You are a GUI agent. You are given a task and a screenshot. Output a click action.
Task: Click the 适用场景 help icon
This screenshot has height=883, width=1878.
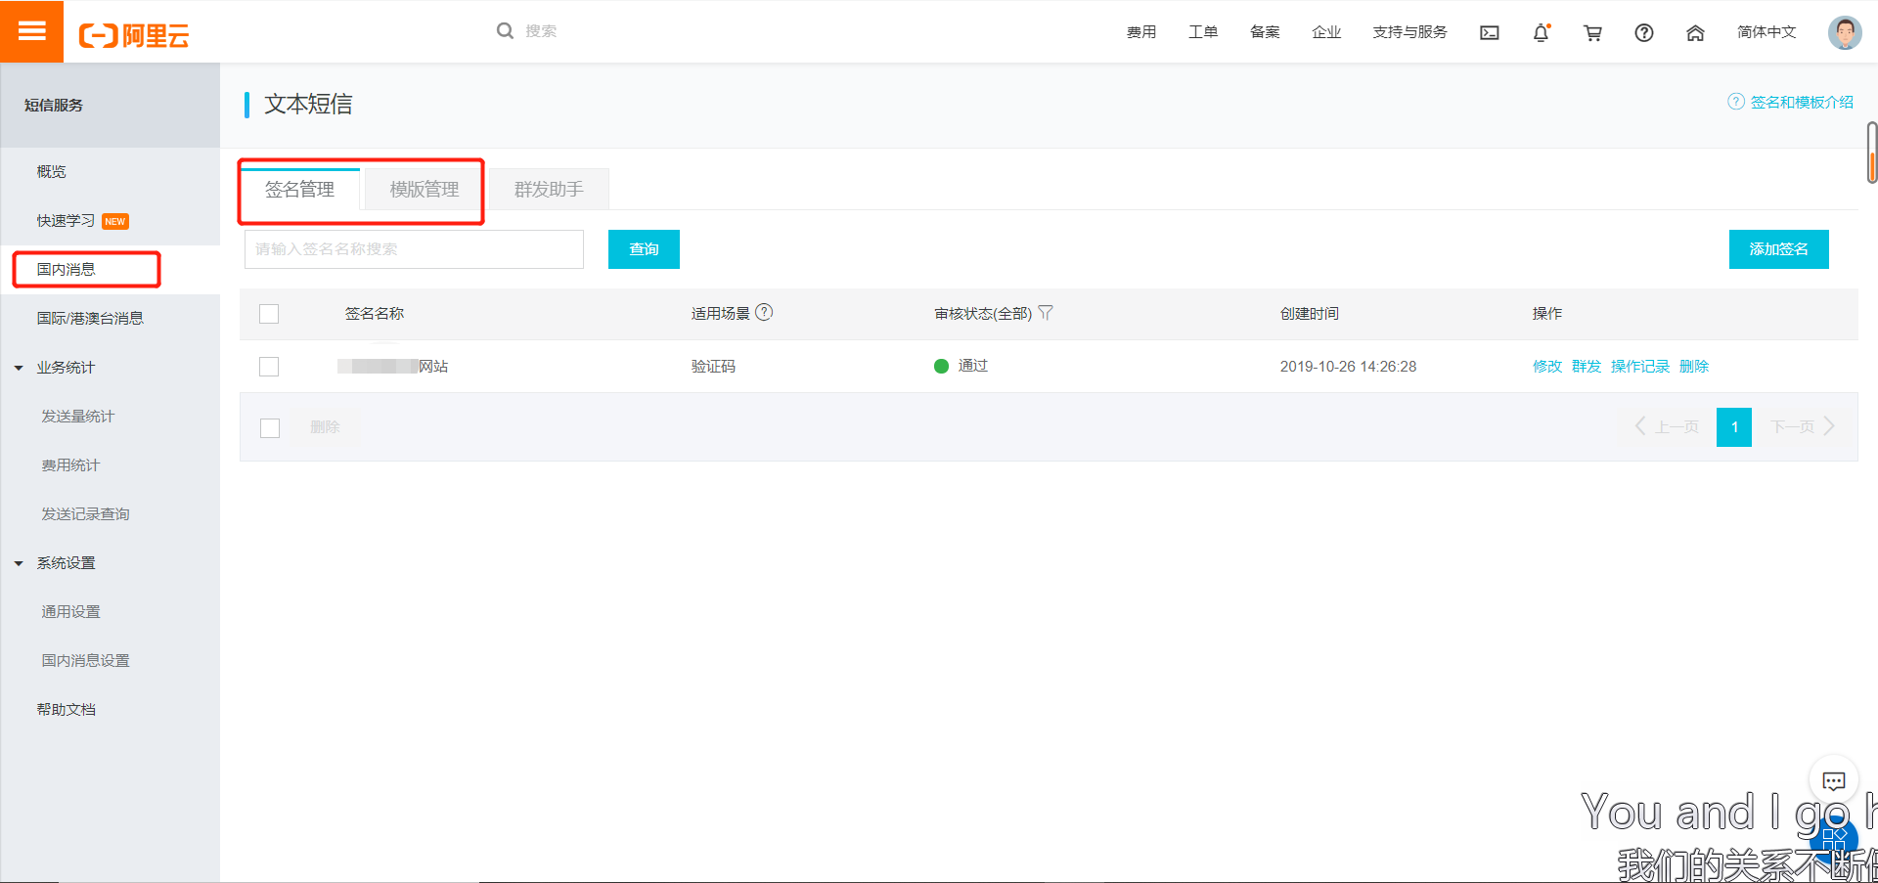pos(765,312)
